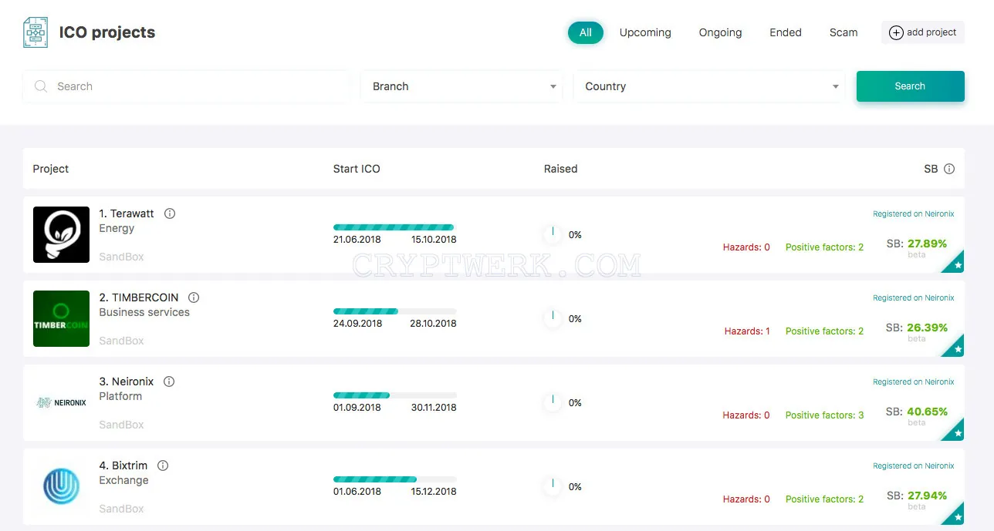Open info icon next to TIMBERCOIN
Image resolution: width=994 pixels, height=531 pixels.
pyautogui.click(x=194, y=297)
